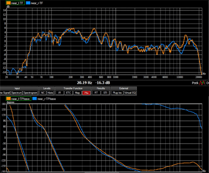Open the Spectrogram view

pos(30,93)
